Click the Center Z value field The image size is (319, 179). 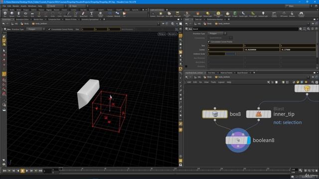pos(298,50)
